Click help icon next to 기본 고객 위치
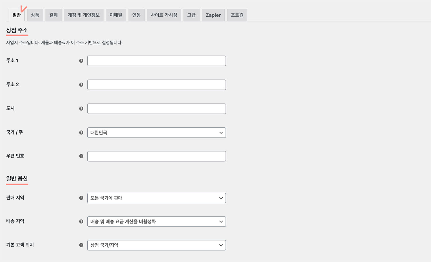The height and width of the screenshot is (262, 431). click(81, 245)
